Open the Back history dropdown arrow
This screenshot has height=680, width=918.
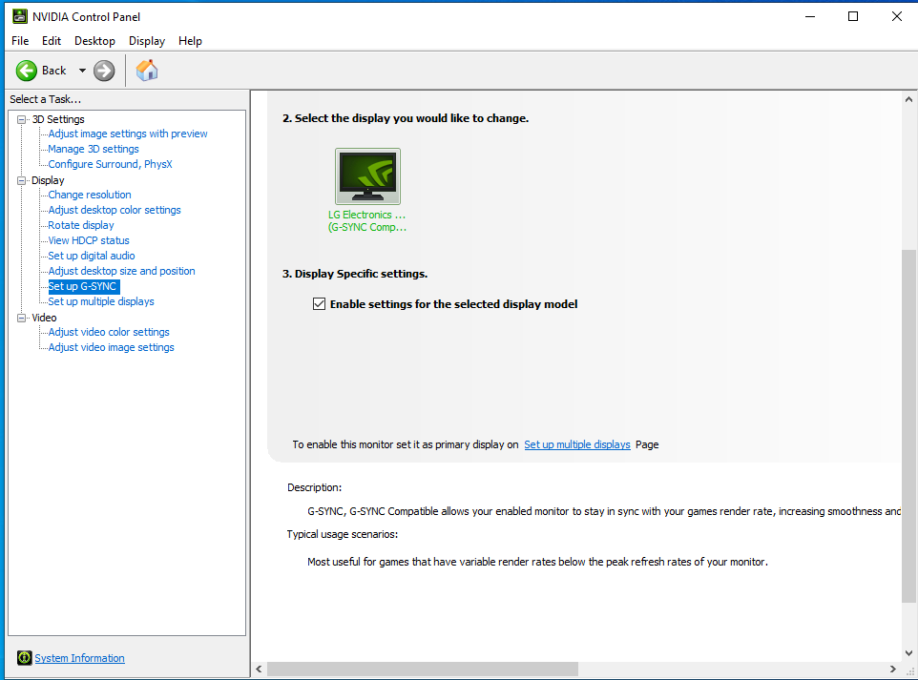(x=82, y=71)
